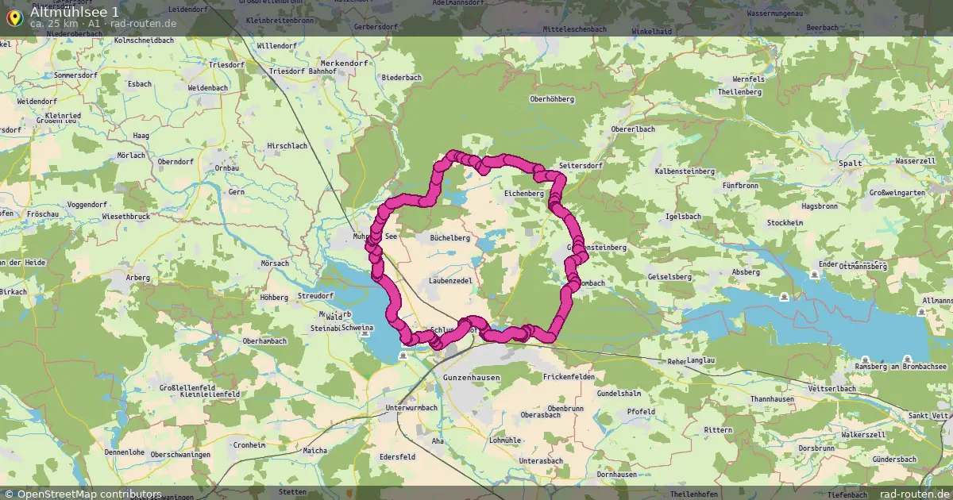Screen dimensions: 953x500
Task: Open the OpenStreetMap contributors attribution
Action: 83,494
